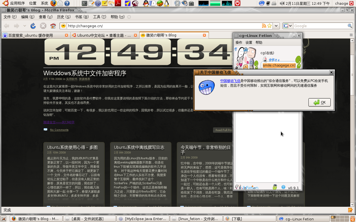The width and height of the screenshot is (356, 222).
Task: Close the 百度搜索_ubuntu tab
Action: [x=66, y=35]
